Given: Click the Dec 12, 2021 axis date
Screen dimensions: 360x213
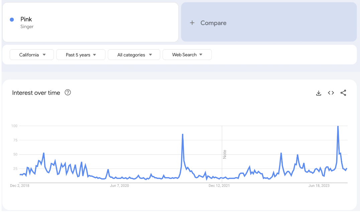Looking at the screenshot, I should (219, 186).
